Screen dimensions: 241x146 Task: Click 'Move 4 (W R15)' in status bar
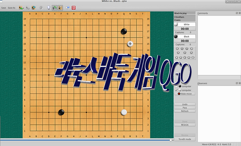(209, 144)
